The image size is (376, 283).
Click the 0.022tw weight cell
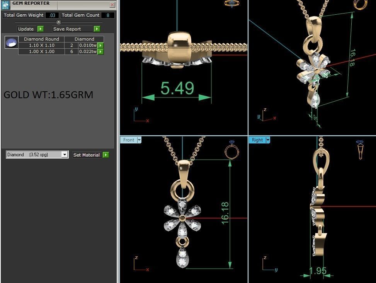click(88, 51)
